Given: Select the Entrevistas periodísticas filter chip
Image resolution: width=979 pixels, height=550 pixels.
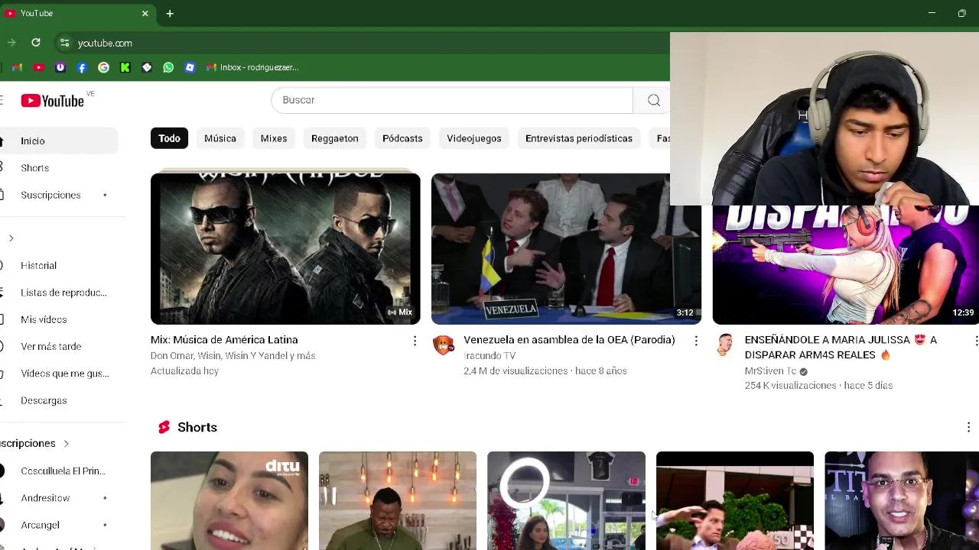Looking at the screenshot, I should pyautogui.click(x=579, y=138).
